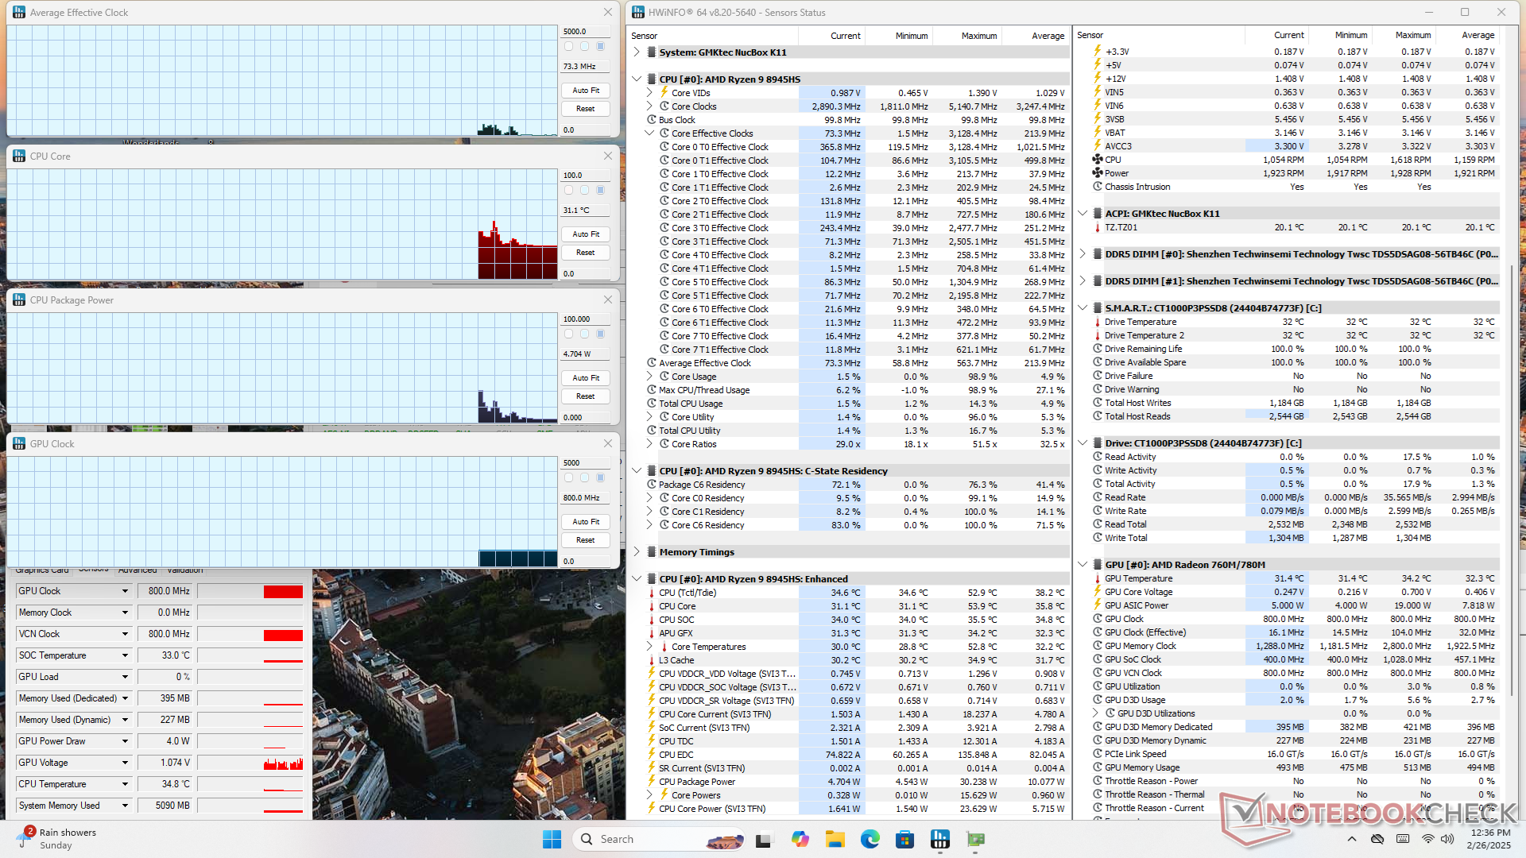Click the thermometer icon for CPU (Tctl/Tdie)
The height and width of the screenshot is (858, 1526).
point(652,593)
